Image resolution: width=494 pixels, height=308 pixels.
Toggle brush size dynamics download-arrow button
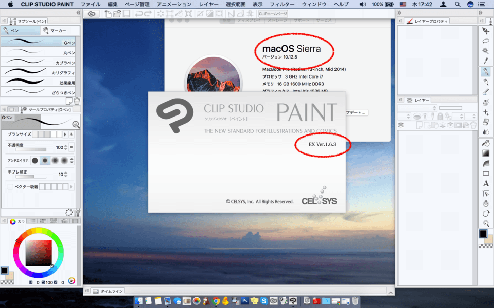tap(72, 134)
